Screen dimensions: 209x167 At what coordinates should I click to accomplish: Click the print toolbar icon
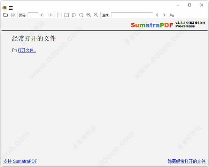tap(13, 15)
